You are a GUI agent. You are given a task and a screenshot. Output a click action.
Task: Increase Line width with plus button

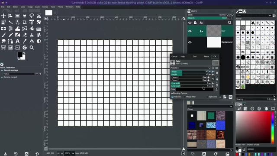(x=213, y=83)
